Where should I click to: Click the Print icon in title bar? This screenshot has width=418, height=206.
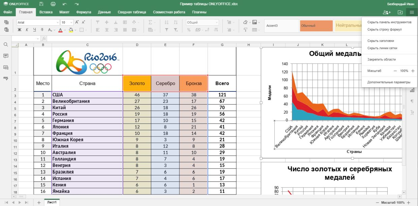pyautogui.click(x=53, y=4)
